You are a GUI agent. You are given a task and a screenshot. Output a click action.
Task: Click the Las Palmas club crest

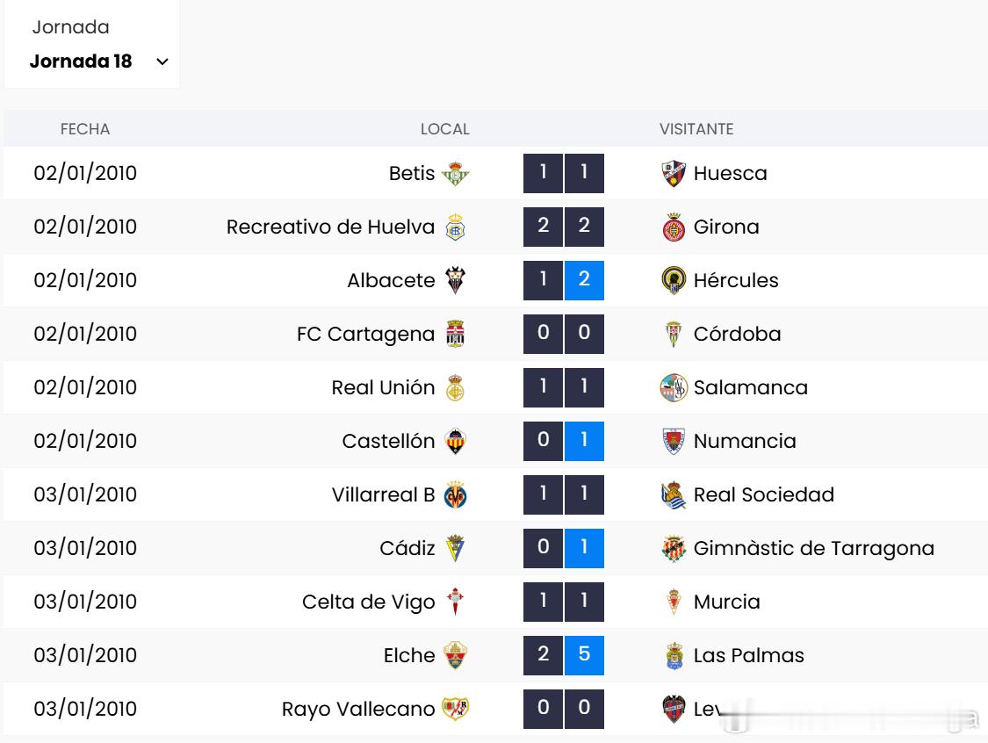pyautogui.click(x=673, y=656)
